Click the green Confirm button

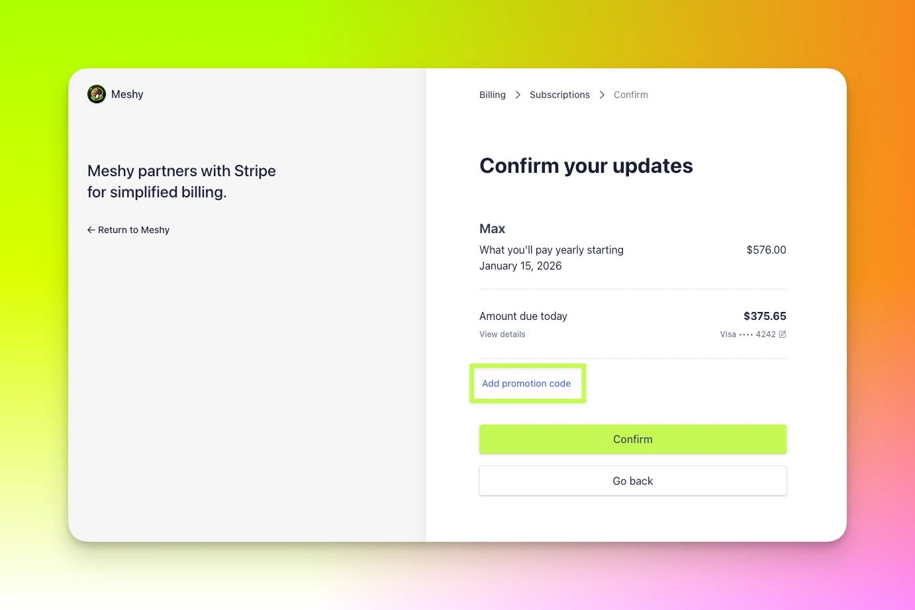click(633, 439)
